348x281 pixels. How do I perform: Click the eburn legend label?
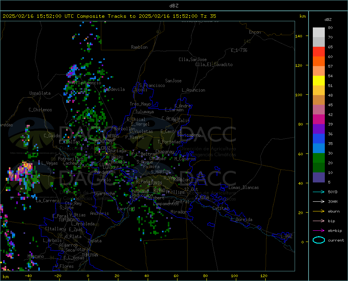(334, 211)
